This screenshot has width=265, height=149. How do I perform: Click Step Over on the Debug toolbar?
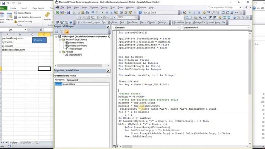click(x=213, y=12)
